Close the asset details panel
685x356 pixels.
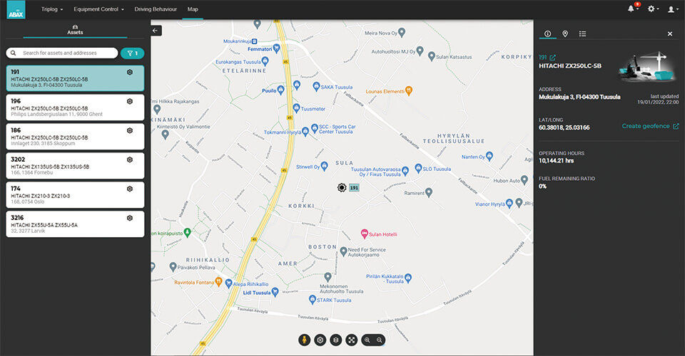click(x=670, y=33)
